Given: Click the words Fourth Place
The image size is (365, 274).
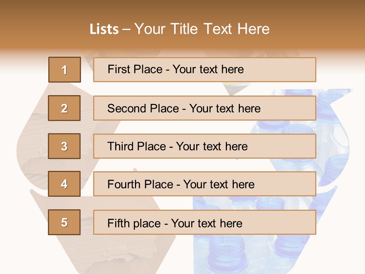Looking at the screenshot, I should (140, 184).
